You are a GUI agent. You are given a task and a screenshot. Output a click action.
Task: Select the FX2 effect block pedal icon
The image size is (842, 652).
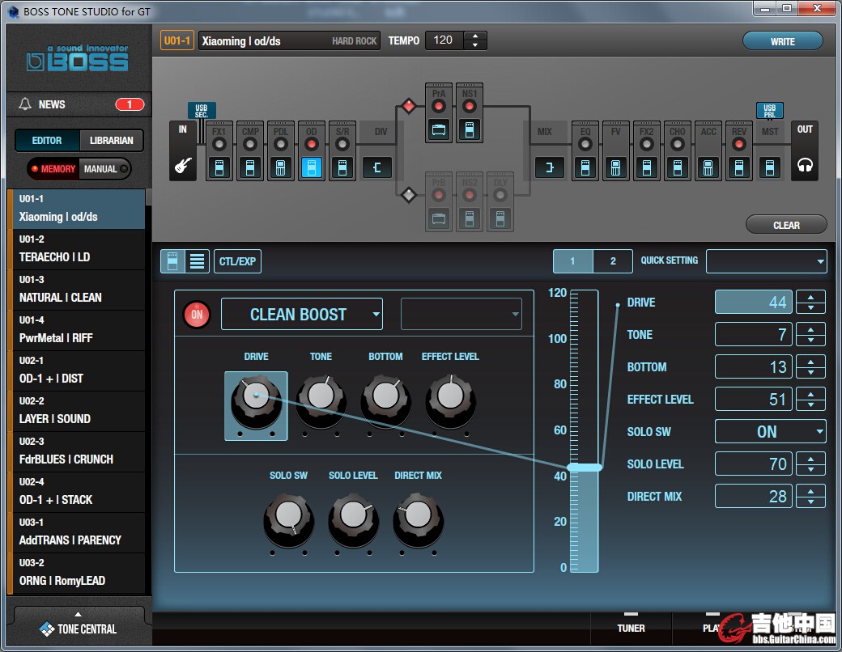click(x=647, y=167)
